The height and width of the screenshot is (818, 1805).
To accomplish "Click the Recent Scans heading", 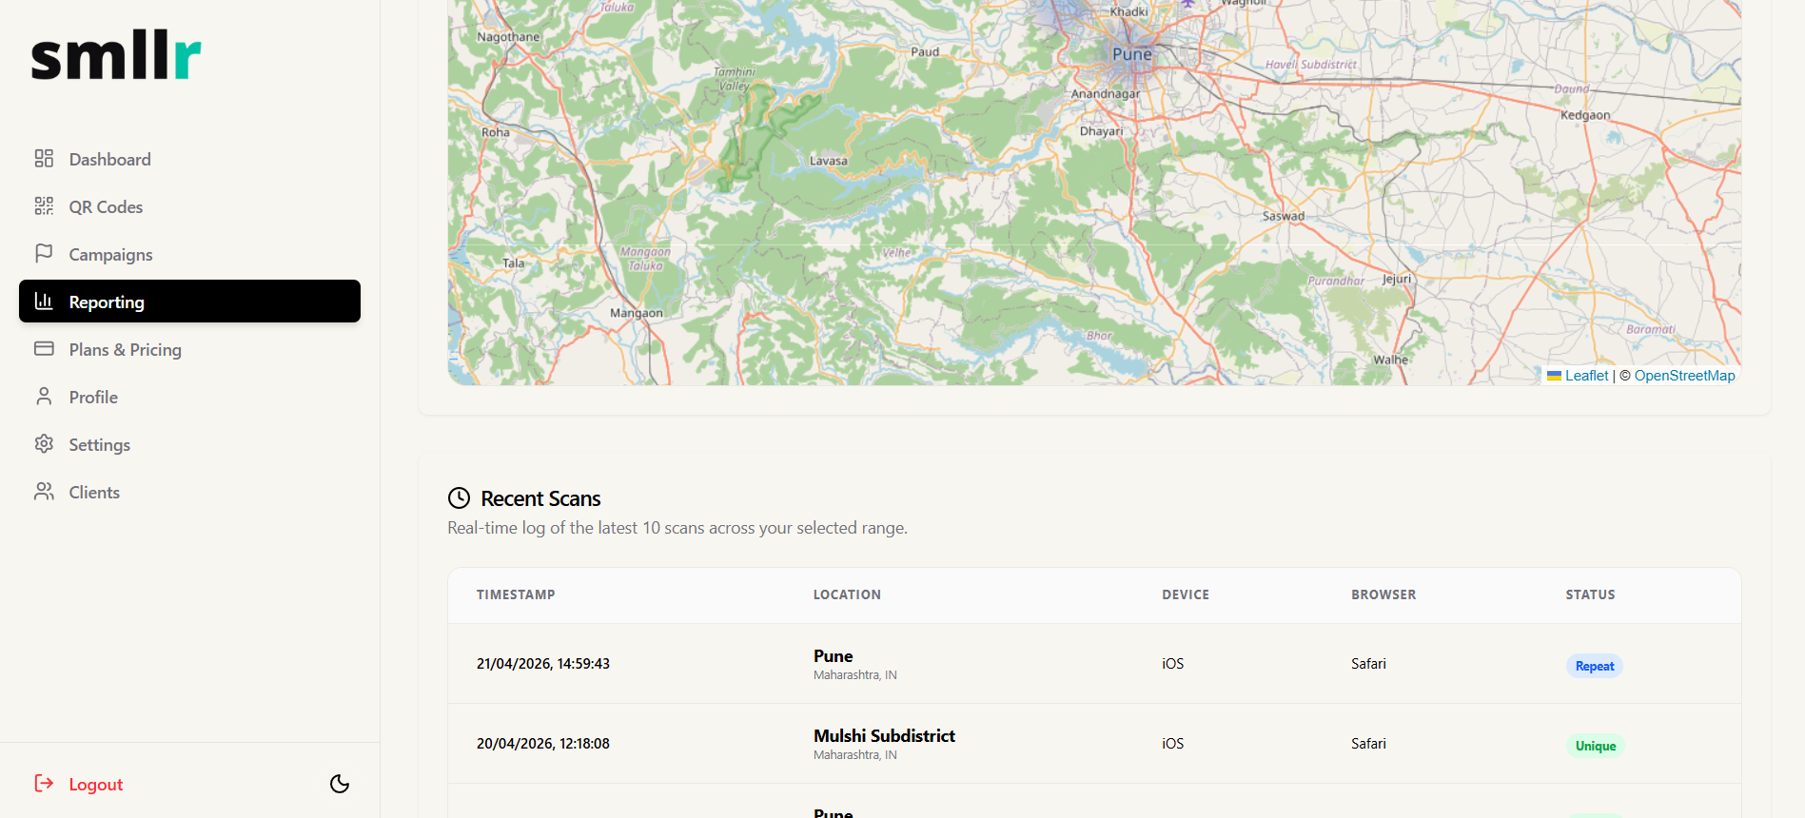I will pyautogui.click(x=540, y=498).
